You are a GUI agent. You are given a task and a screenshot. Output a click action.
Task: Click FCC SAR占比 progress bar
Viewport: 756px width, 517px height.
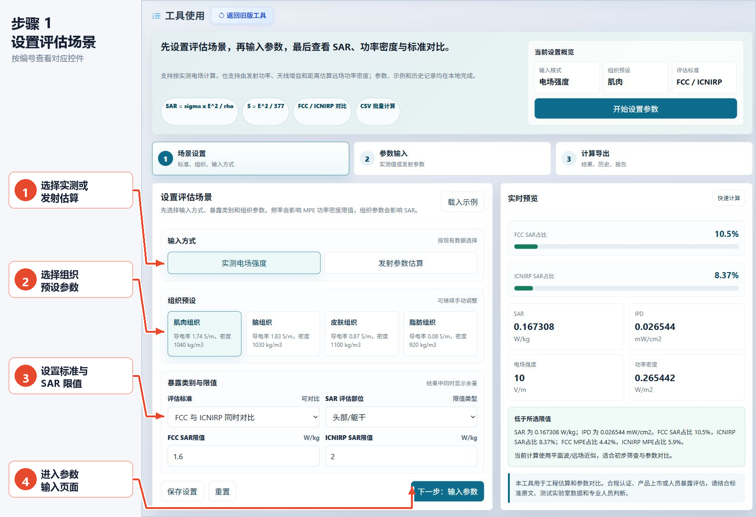pos(627,247)
